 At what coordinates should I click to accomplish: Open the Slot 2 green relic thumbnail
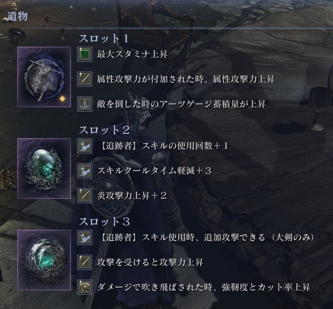pos(44,169)
